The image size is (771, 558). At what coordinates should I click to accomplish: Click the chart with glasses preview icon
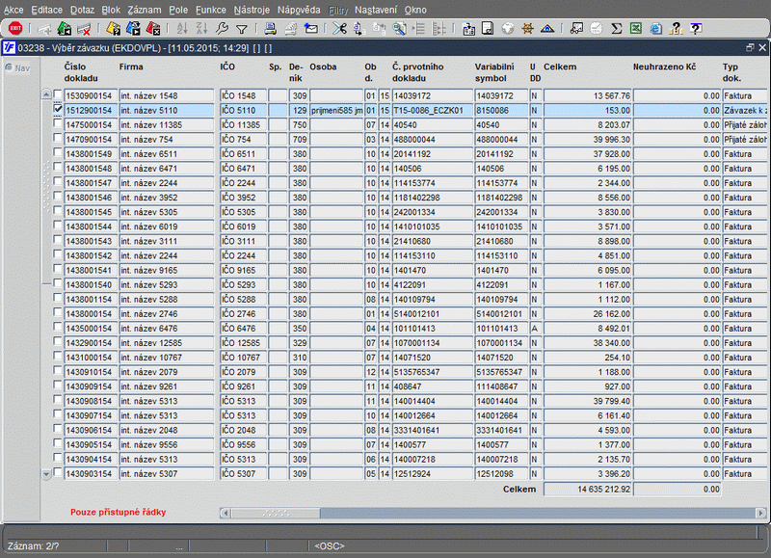pos(576,29)
